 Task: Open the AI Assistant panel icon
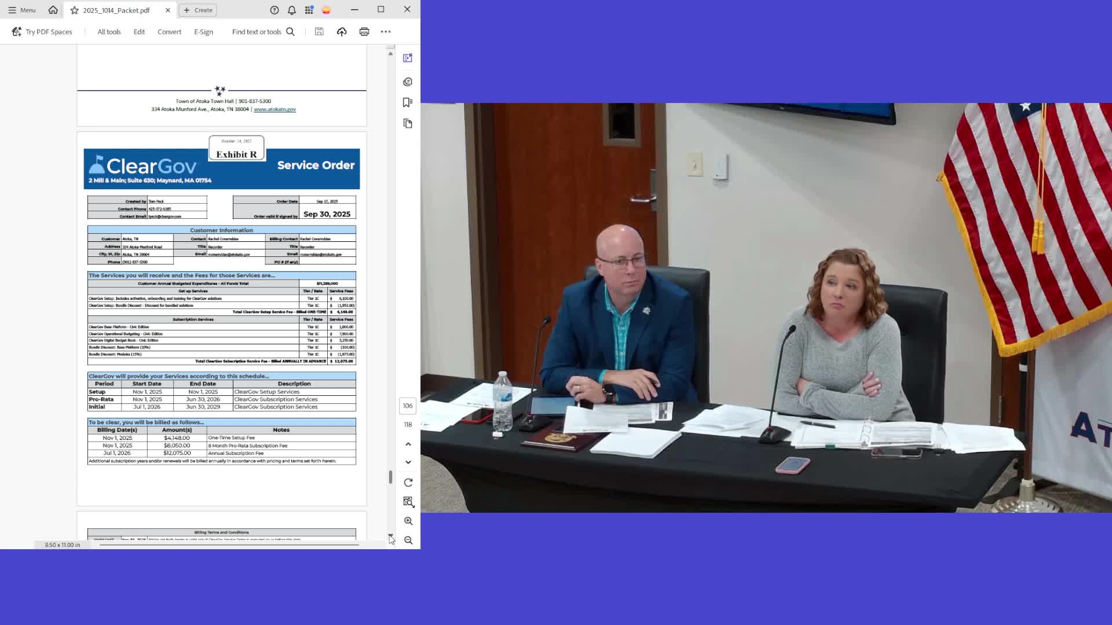pyautogui.click(x=408, y=58)
